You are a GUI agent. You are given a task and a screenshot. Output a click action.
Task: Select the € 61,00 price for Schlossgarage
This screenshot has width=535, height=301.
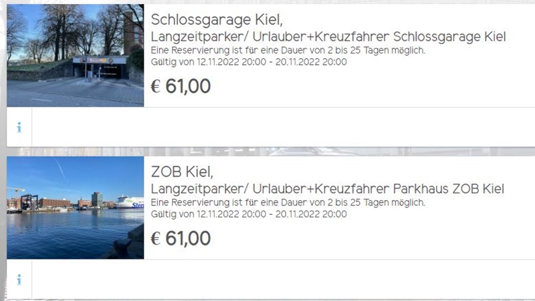pyautogui.click(x=181, y=86)
